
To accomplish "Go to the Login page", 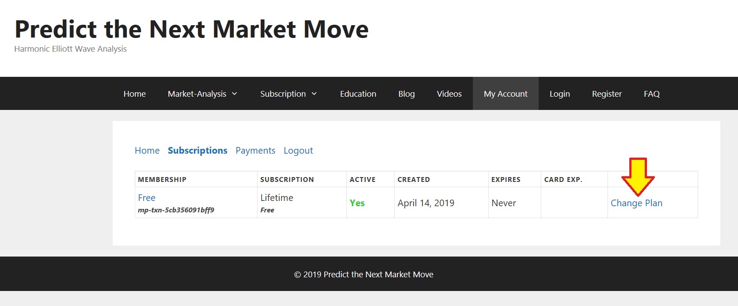I will (x=559, y=94).
